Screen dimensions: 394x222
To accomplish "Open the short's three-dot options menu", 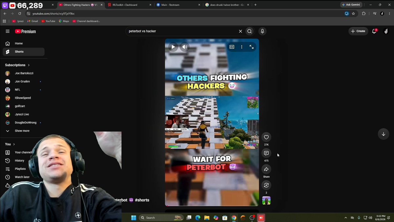I will [242, 47].
